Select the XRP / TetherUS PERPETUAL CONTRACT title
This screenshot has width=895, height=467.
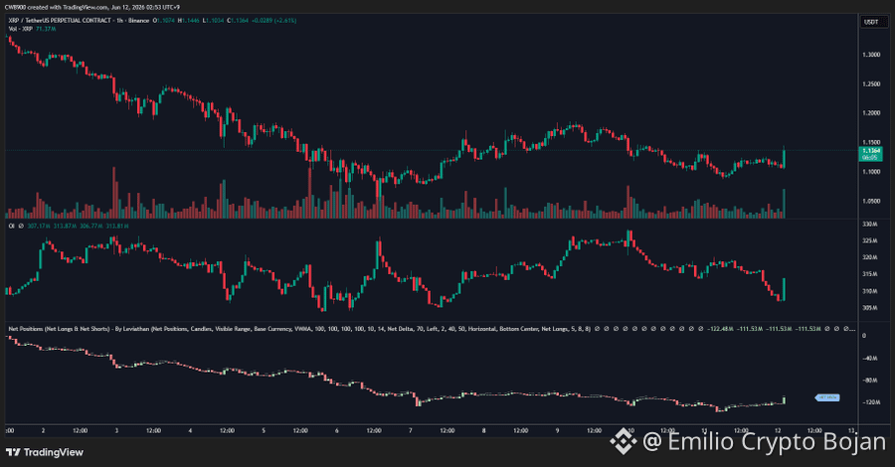point(60,21)
